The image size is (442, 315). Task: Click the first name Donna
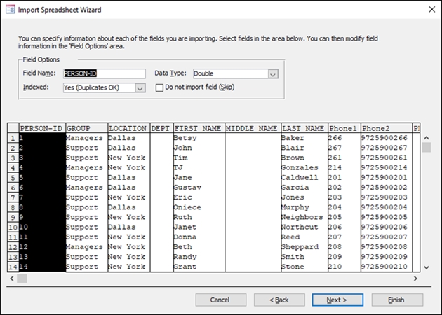185,237
